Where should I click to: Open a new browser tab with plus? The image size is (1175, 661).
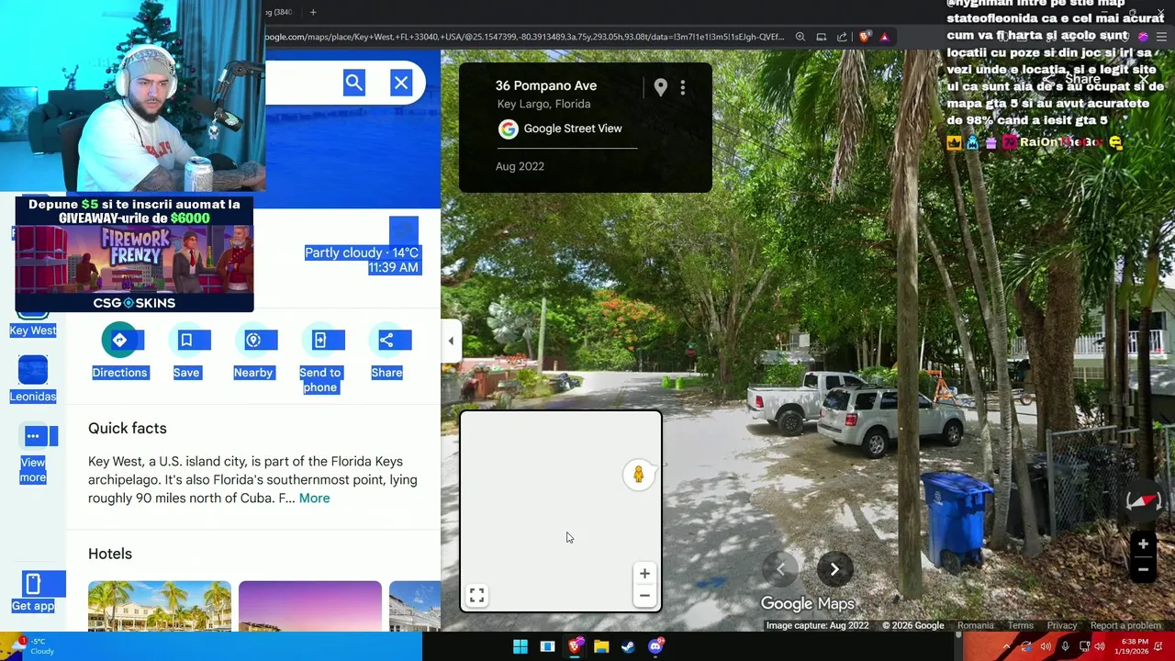313,12
